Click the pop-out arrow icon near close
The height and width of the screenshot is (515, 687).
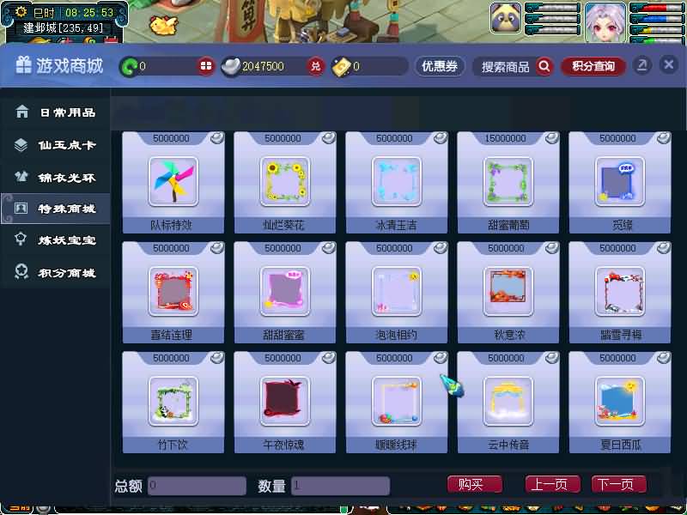(641, 66)
